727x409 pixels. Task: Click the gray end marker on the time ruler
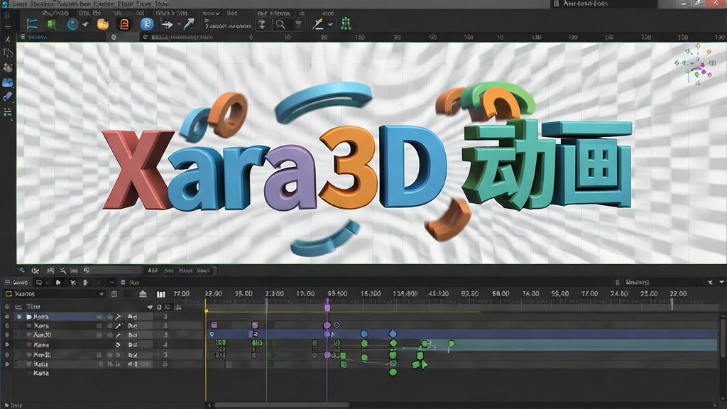coord(672,305)
